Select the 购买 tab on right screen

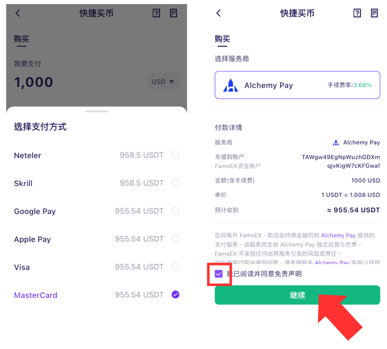point(222,39)
